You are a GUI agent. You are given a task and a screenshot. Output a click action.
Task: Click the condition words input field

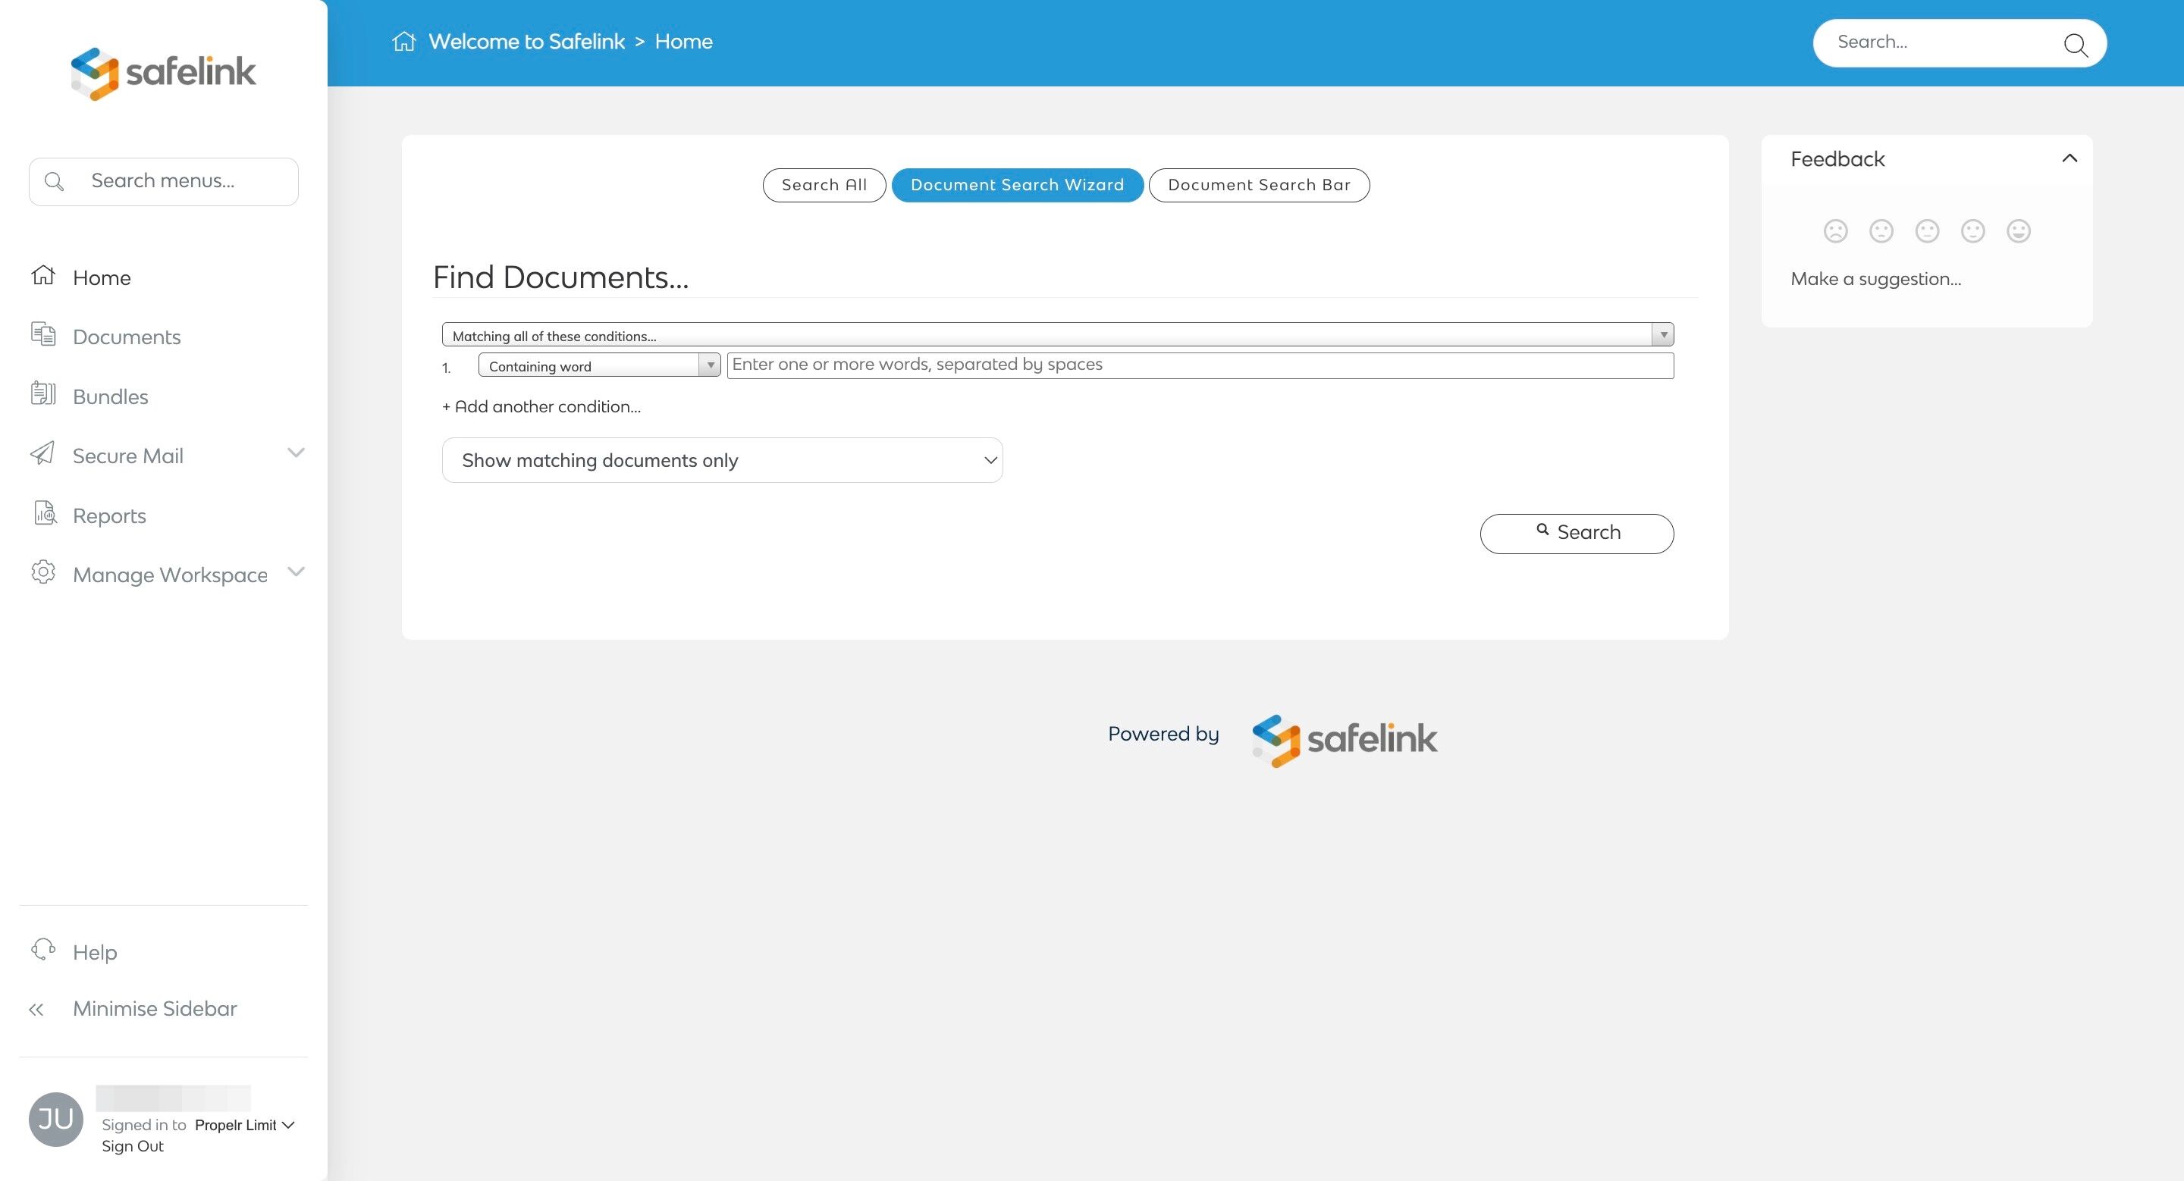coord(1199,365)
